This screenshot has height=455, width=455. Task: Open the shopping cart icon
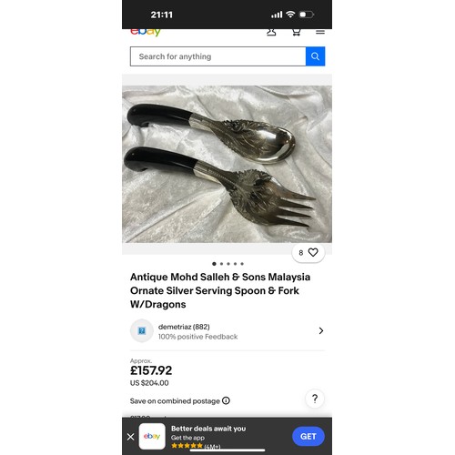pyautogui.click(x=296, y=33)
